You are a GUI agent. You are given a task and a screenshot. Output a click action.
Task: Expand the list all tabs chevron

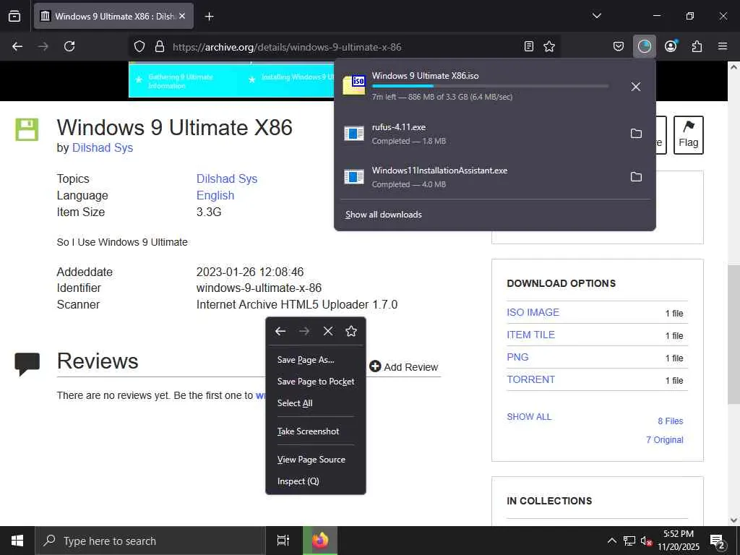596,16
